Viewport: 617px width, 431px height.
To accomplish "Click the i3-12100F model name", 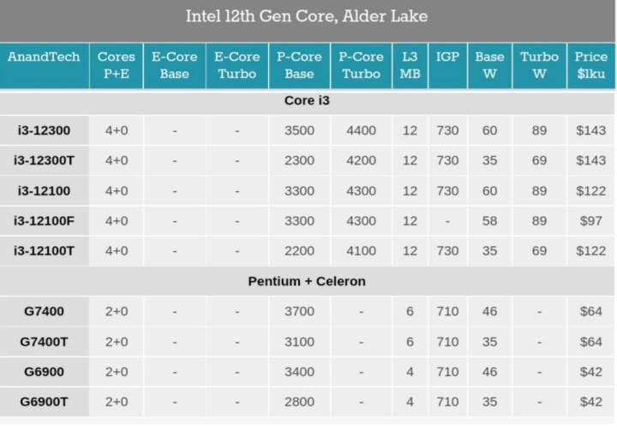I will (44, 220).
